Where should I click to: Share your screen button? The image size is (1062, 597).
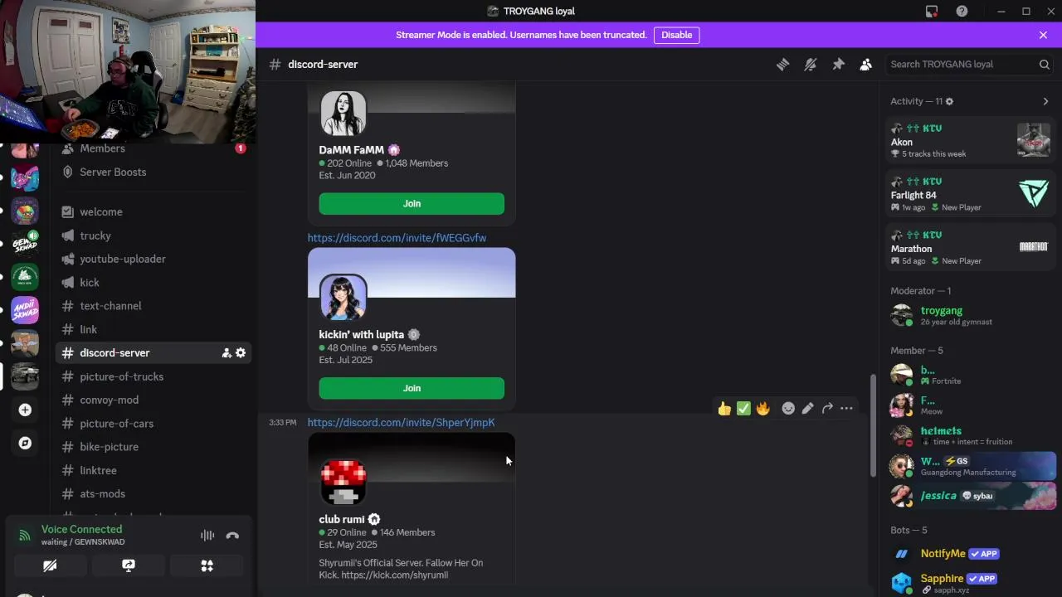click(x=129, y=565)
